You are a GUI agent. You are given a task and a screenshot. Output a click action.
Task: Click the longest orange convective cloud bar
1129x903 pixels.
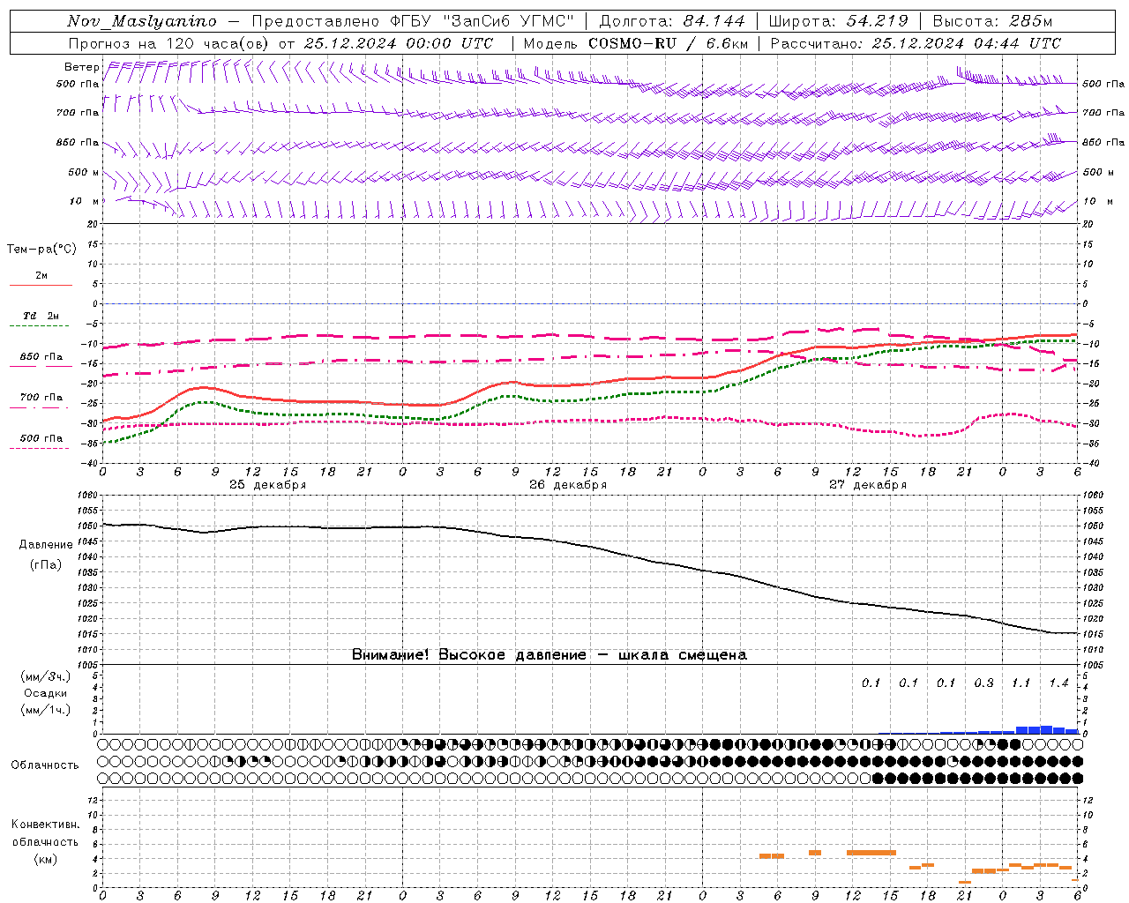(871, 853)
